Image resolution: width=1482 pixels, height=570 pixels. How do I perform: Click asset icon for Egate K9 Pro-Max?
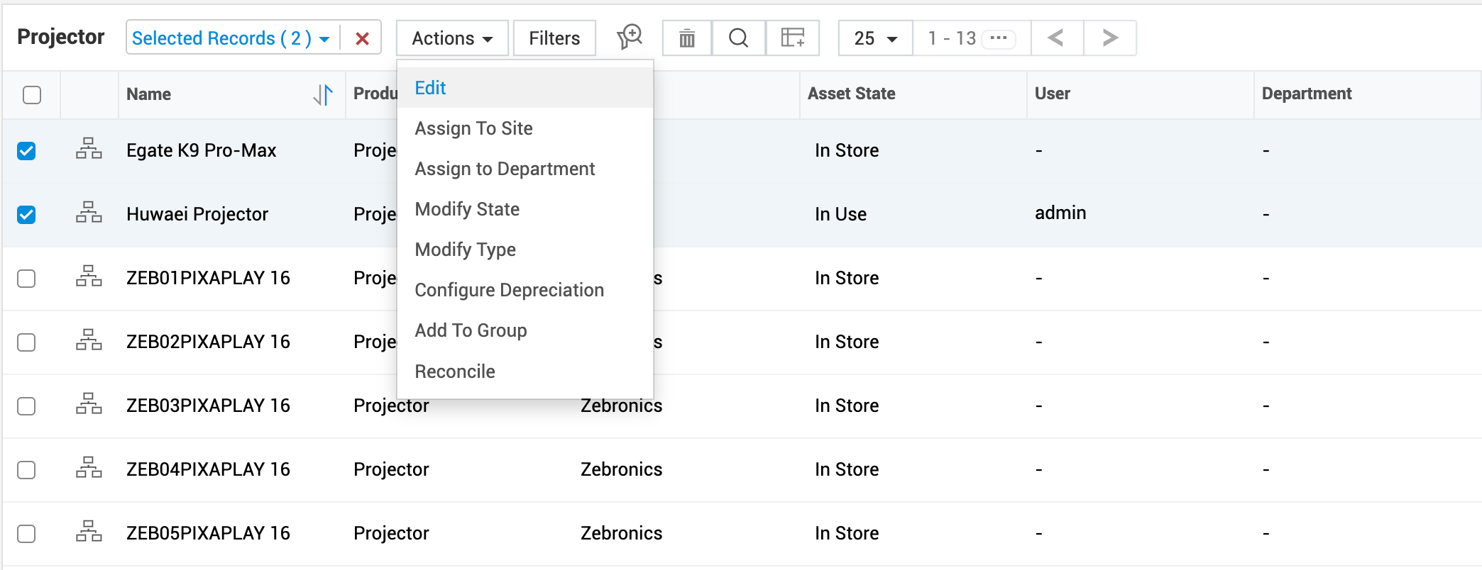(x=89, y=149)
